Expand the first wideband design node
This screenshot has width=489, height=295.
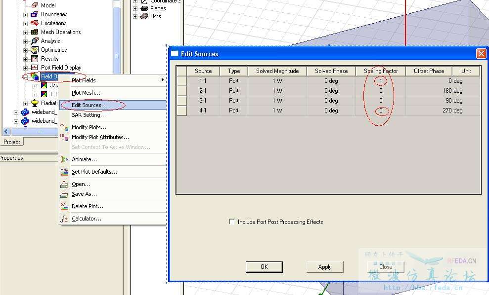pyautogui.click(x=16, y=112)
